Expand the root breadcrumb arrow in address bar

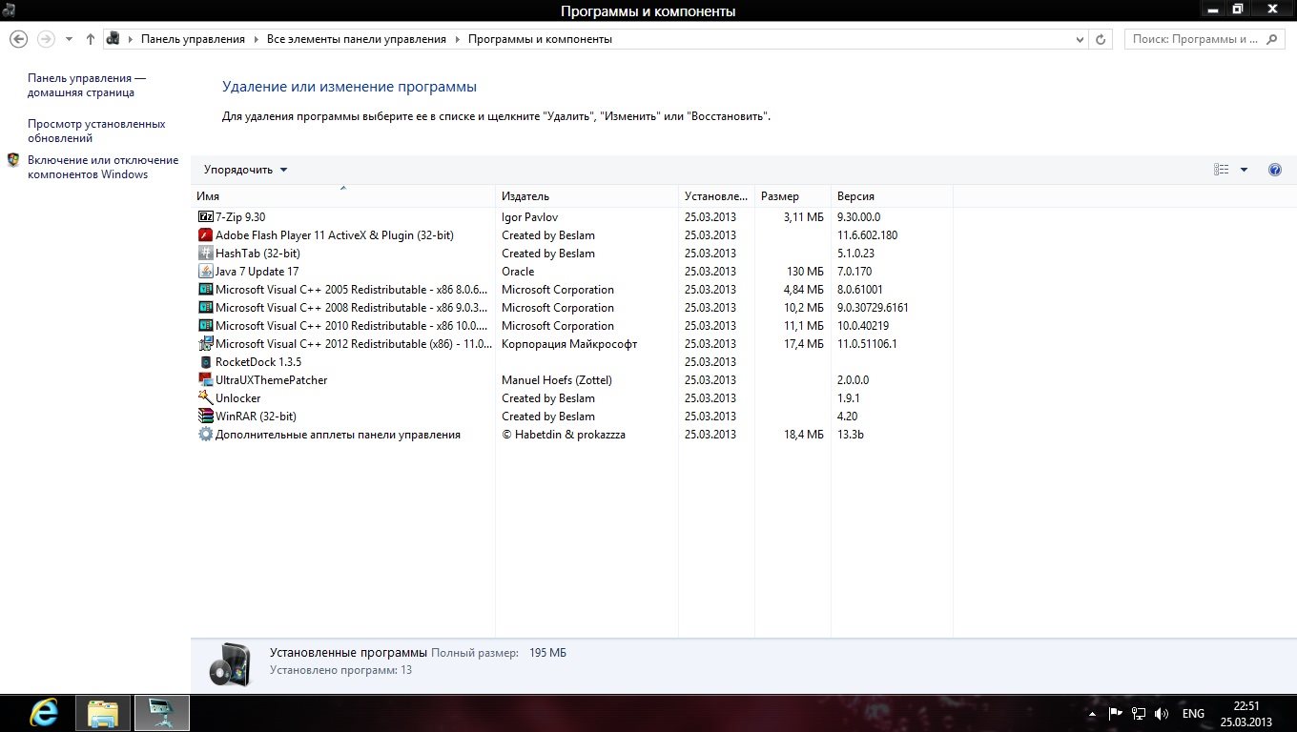pos(131,39)
